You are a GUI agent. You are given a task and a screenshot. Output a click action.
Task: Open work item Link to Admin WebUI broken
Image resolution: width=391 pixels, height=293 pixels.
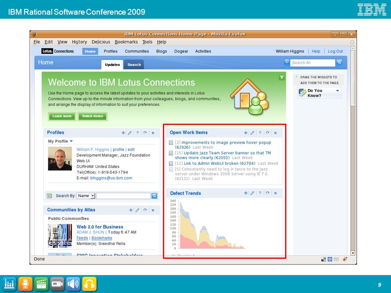(x=220, y=164)
